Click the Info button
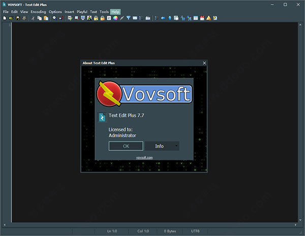 159,146
